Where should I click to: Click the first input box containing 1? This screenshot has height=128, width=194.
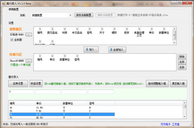[21, 92]
